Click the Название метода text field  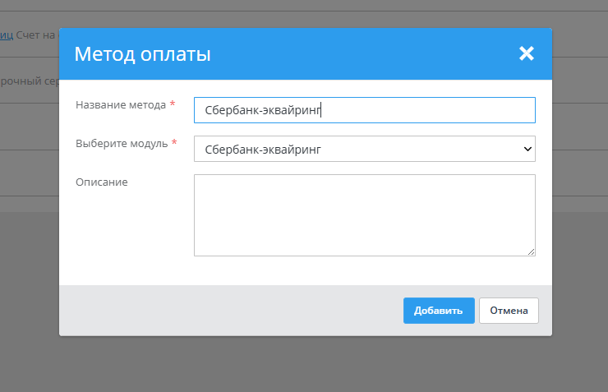(x=364, y=110)
